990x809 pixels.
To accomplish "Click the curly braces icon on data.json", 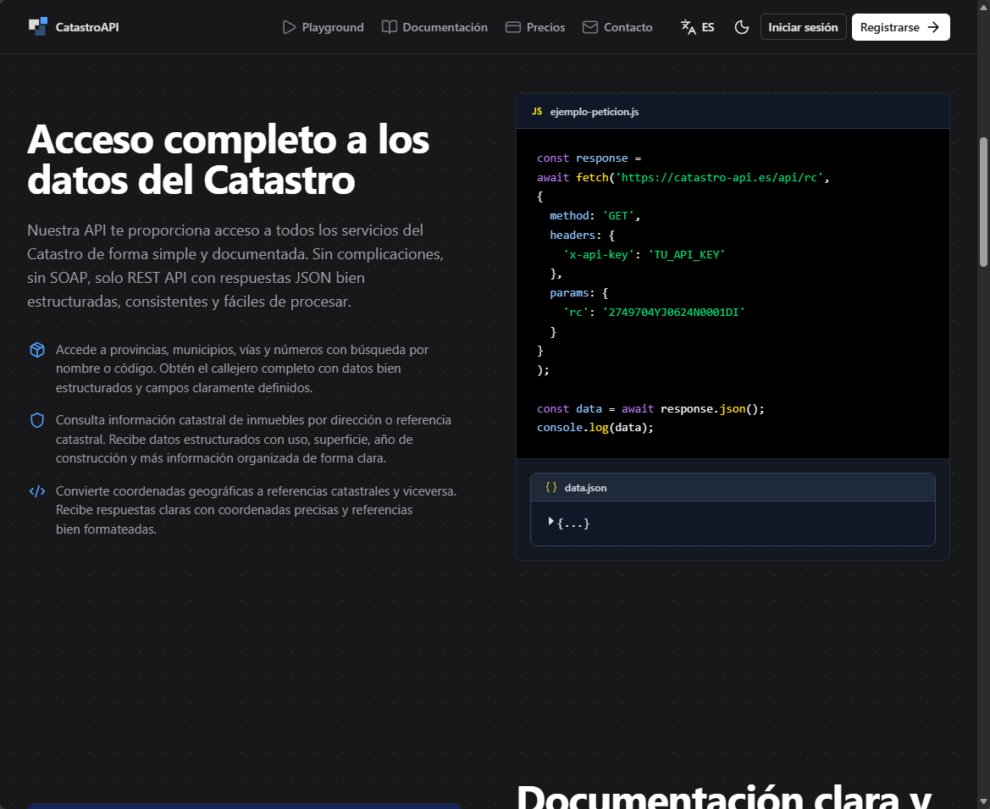I will (x=551, y=487).
